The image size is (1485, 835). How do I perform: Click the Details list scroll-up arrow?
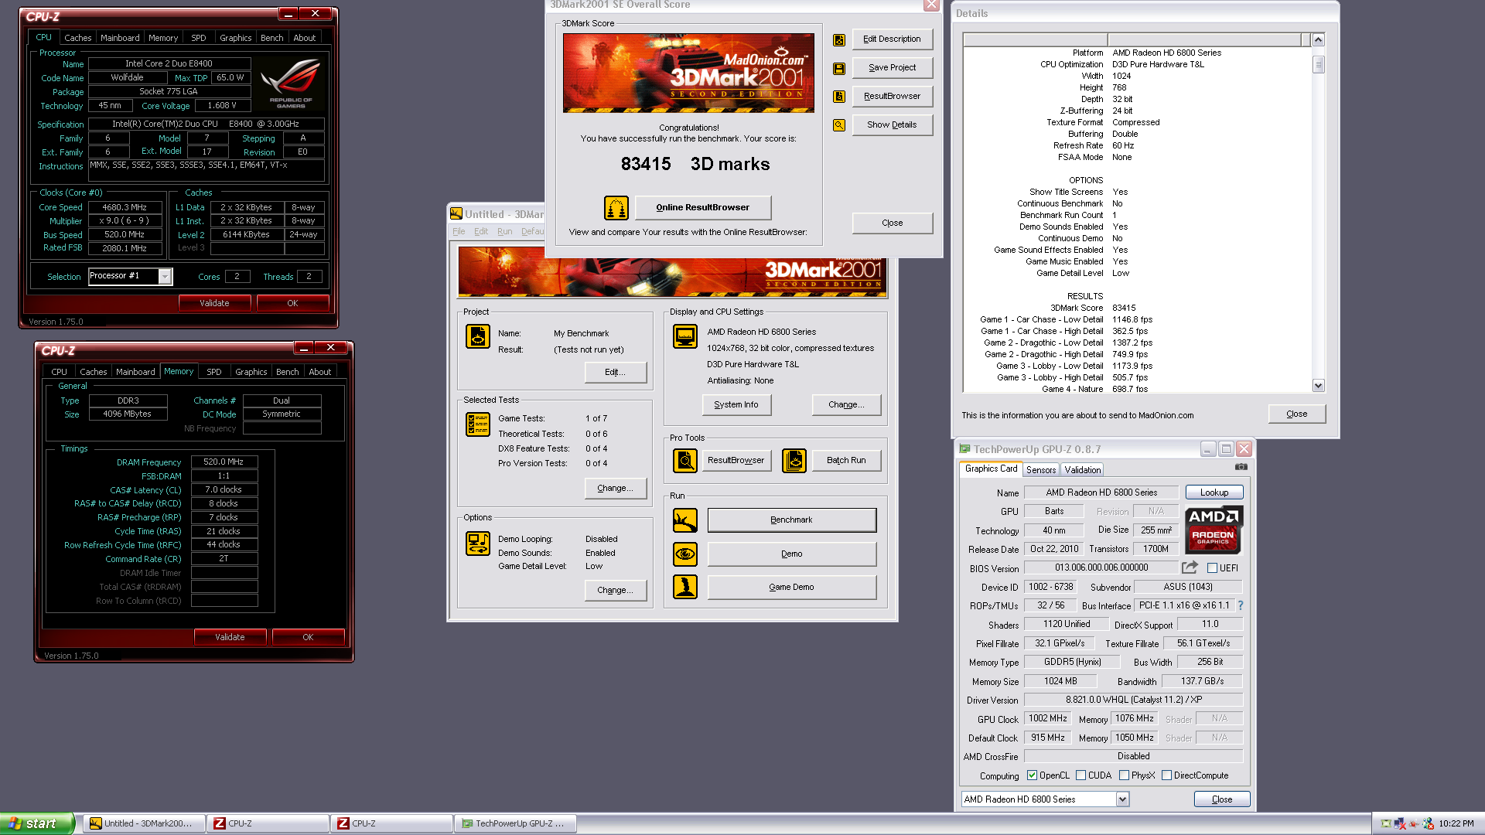point(1319,39)
